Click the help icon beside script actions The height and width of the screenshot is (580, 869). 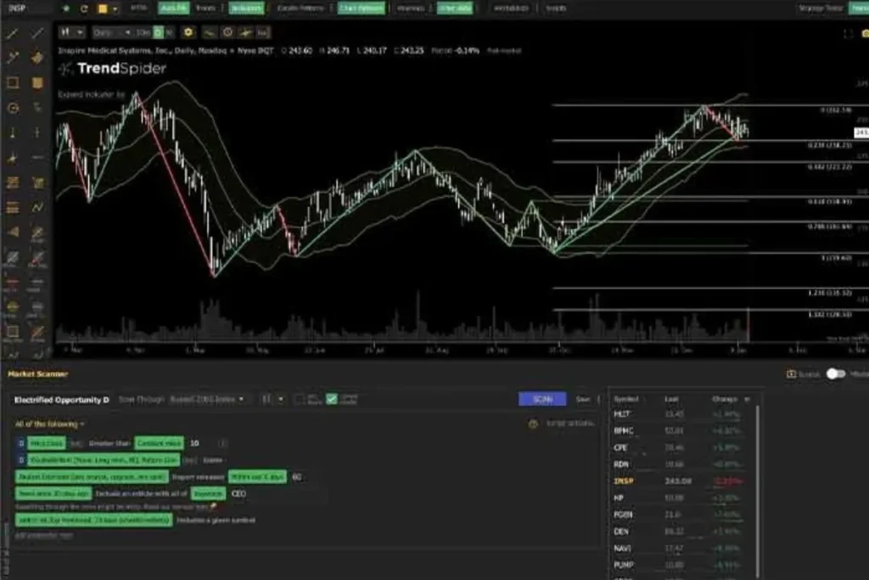[x=533, y=423]
